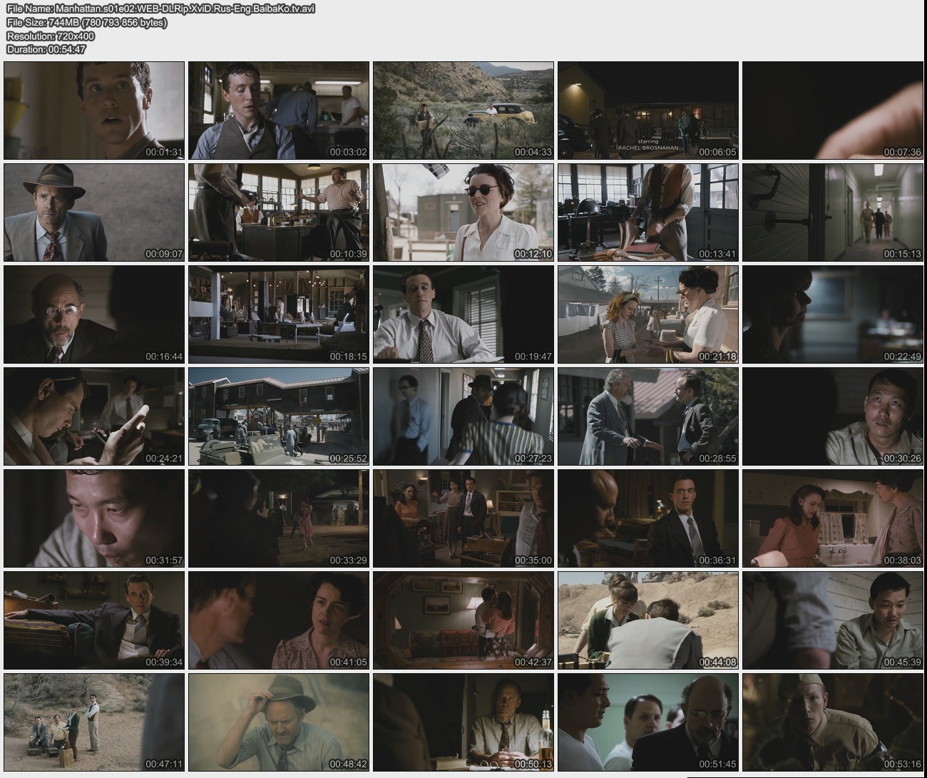
Task: Select the man tipping hat frame at 00:48:42
Action: click(x=279, y=722)
